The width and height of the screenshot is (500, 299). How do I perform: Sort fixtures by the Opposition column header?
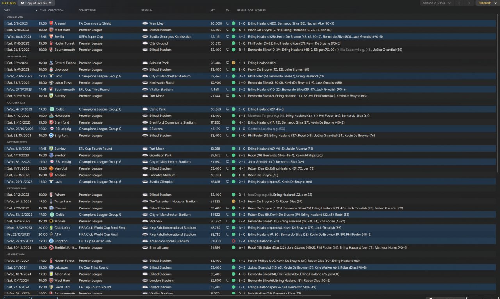pyautogui.click(x=56, y=11)
